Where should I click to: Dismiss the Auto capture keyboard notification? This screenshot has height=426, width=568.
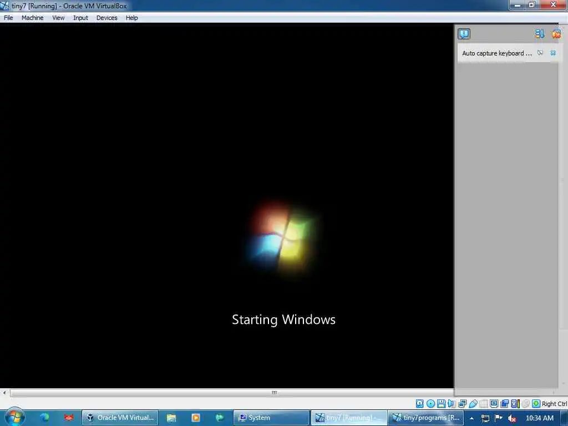tap(553, 53)
